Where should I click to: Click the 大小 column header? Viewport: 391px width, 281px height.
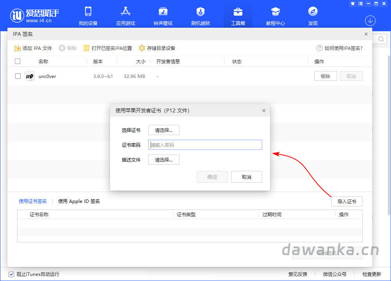(140, 61)
